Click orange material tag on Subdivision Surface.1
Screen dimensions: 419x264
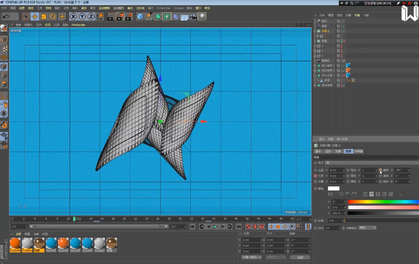point(348,70)
